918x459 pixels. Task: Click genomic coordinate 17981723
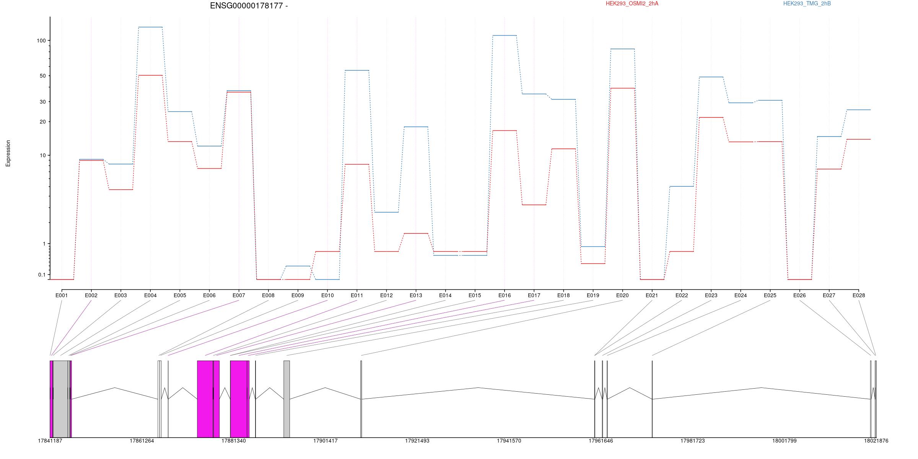693,441
